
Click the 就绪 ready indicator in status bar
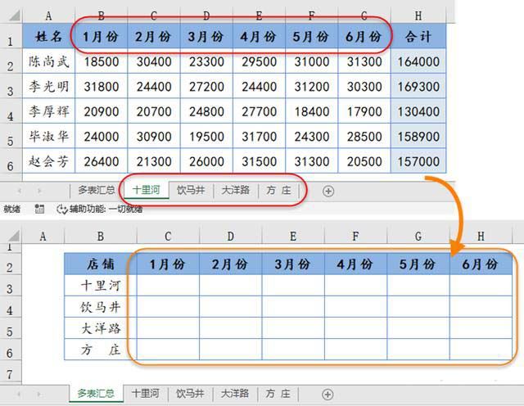(12, 210)
